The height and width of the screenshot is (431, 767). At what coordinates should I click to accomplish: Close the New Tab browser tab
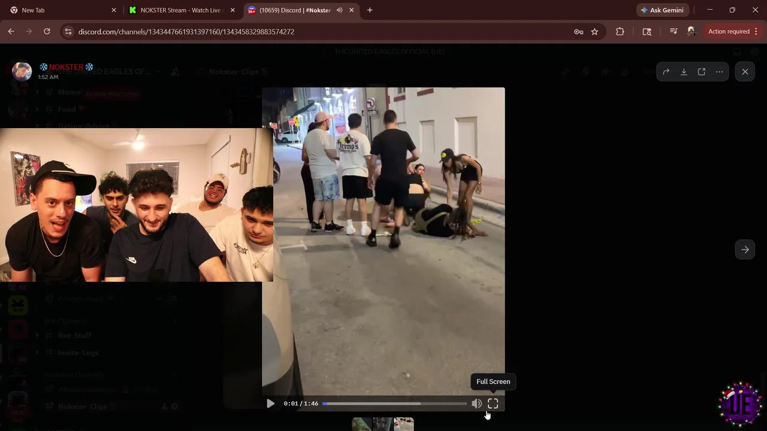[x=114, y=10]
